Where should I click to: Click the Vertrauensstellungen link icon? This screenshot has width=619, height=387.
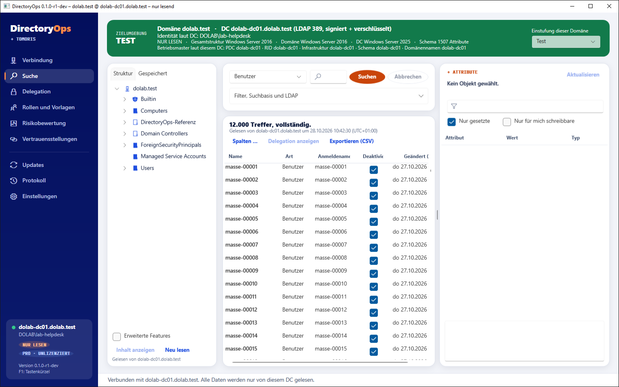click(x=14, y=139)
